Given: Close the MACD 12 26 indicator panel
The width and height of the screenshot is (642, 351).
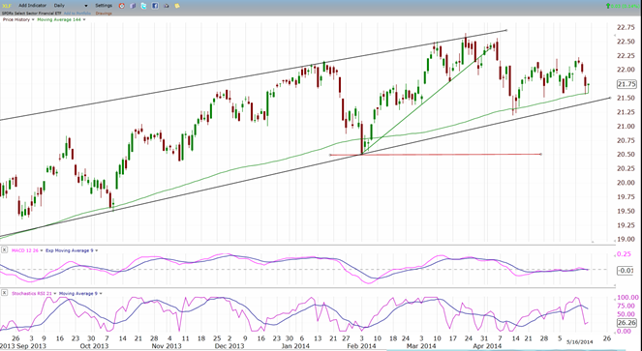Looking at the screenshot, I should tap(4, 249).
